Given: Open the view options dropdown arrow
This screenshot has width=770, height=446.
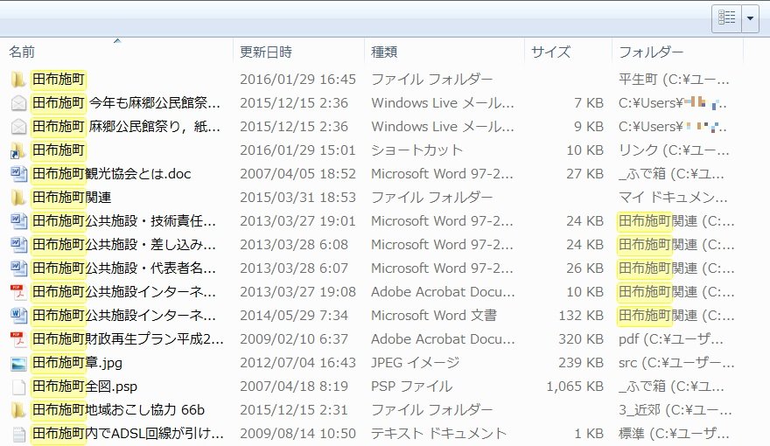Looking at the screenshot, I should pyautogui.click(x=750, y=18).
